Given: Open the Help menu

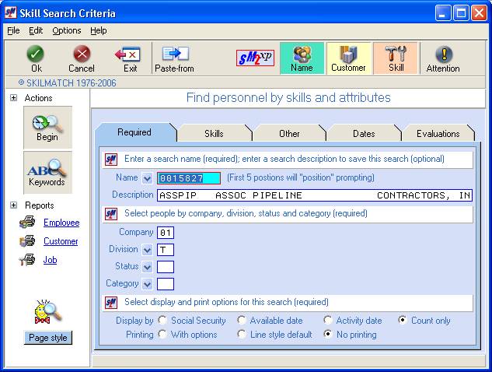Looking at the screenshot, I should pos(99,30).
